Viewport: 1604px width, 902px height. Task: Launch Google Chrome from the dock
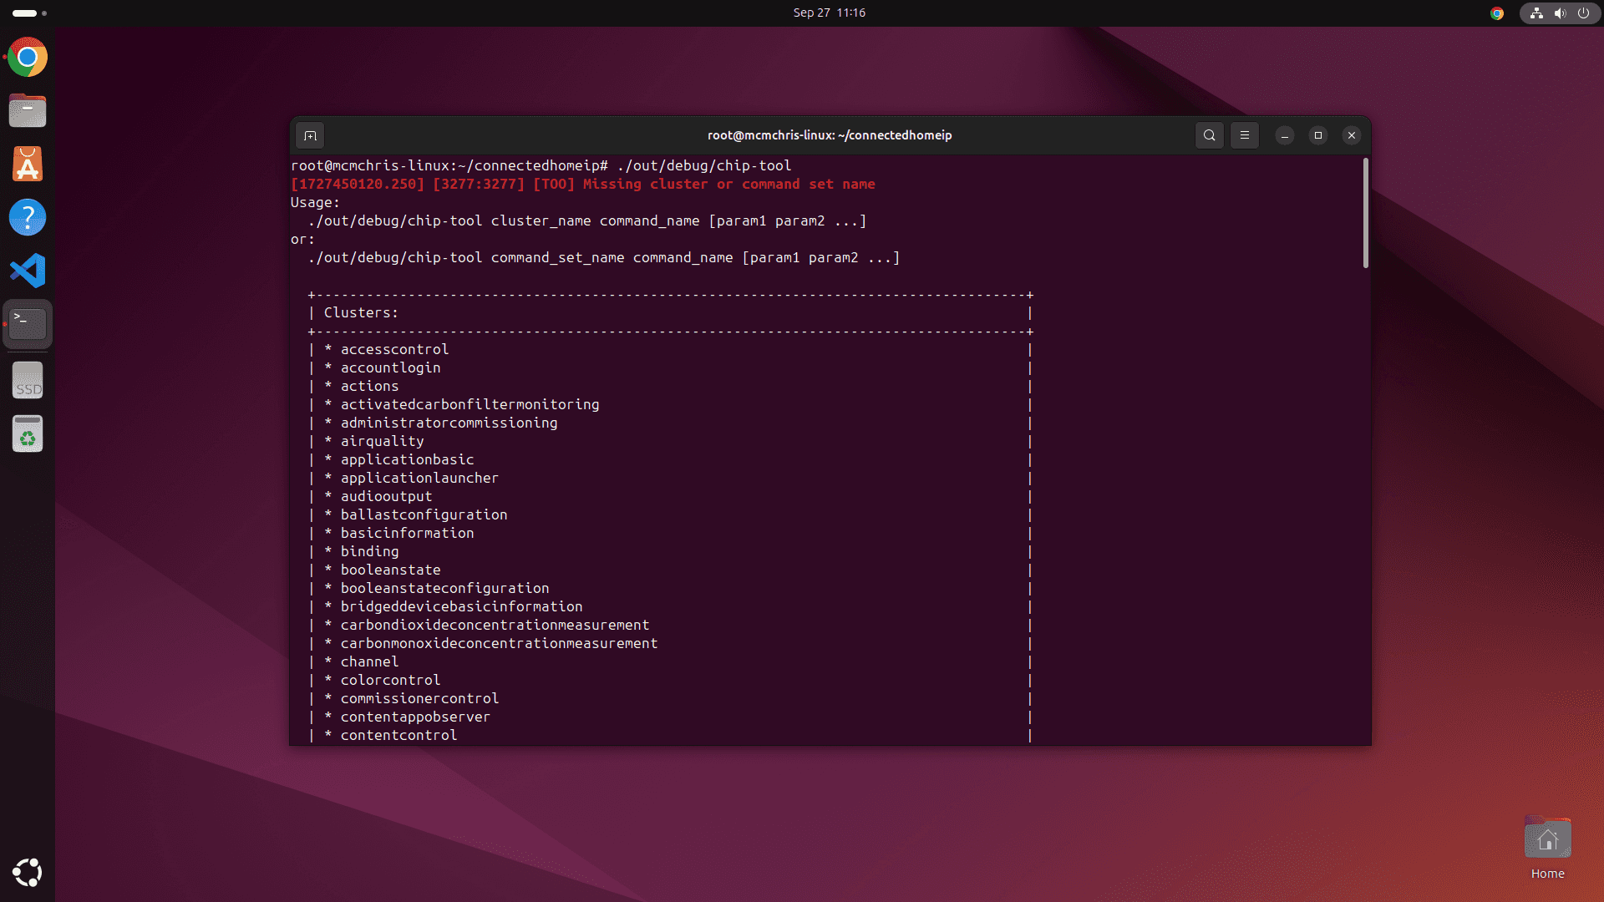click(28, 58)
